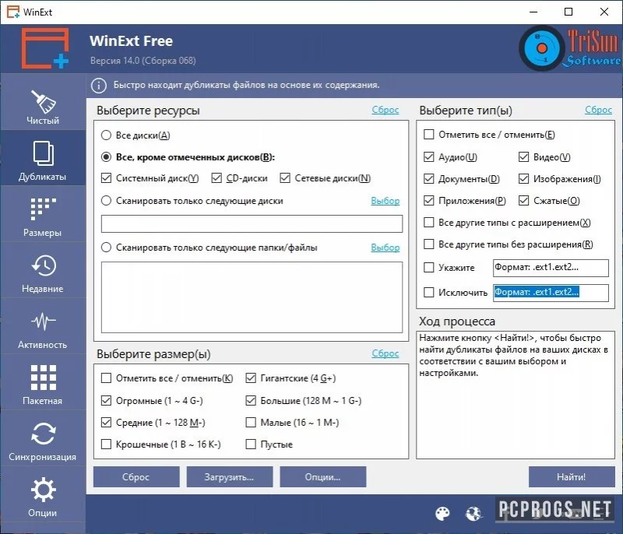Image resolution: width=623 pixels, height=534 pixels.
Task: Uncheck the Аудио(U) type checkbox
Action: pyautogui.click(x=429, y=157)
